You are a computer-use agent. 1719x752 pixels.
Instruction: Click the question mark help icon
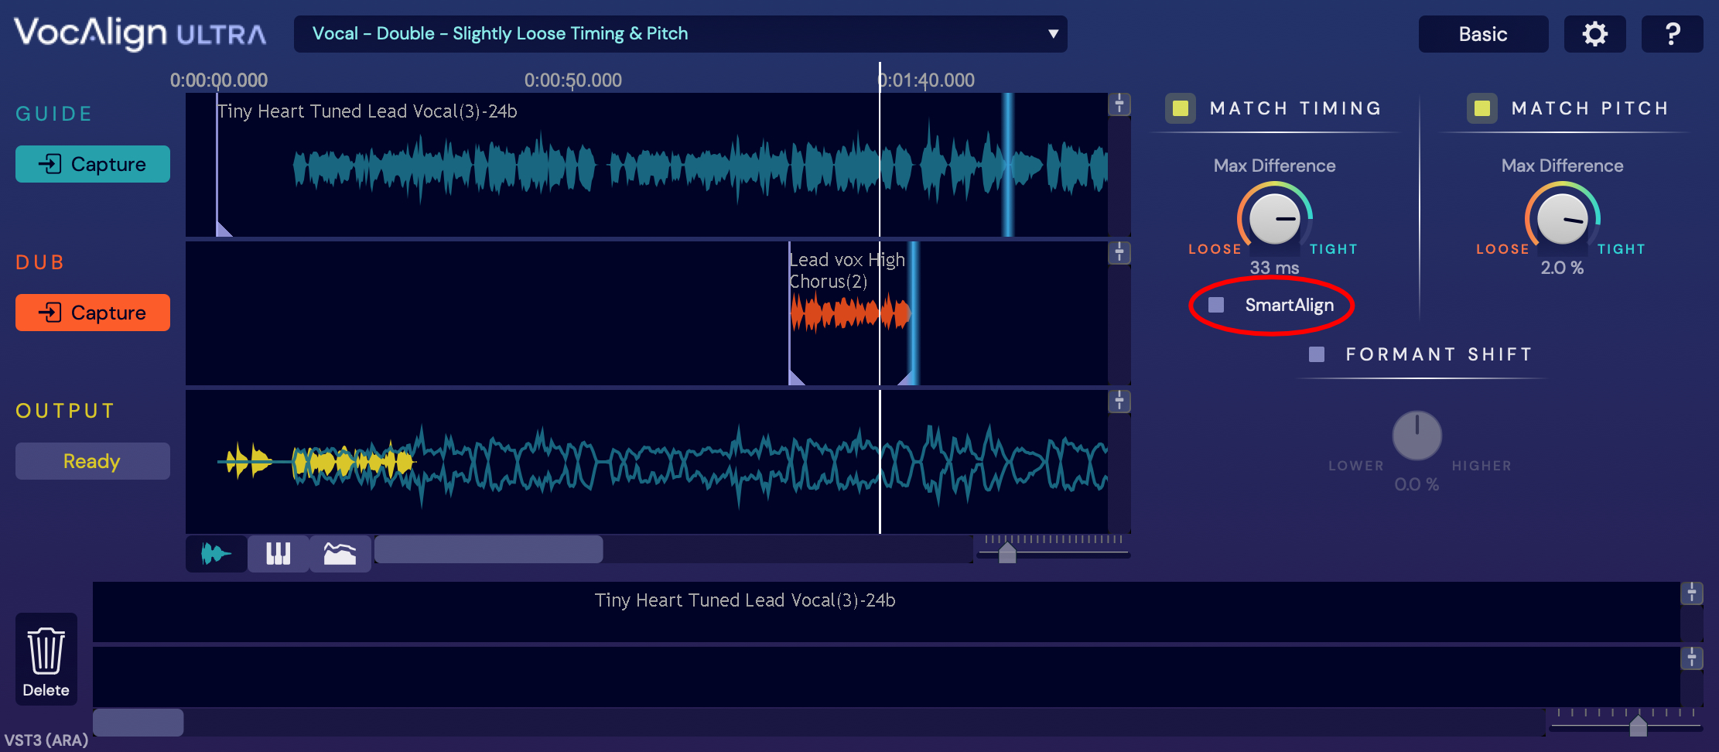click(x=1672, y=34)
